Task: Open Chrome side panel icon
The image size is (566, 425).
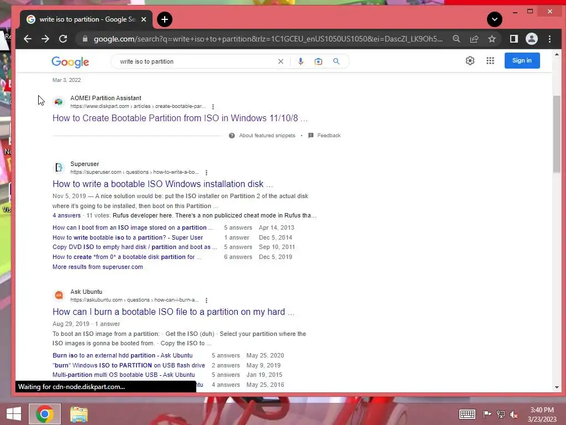Action: point(513,39)
